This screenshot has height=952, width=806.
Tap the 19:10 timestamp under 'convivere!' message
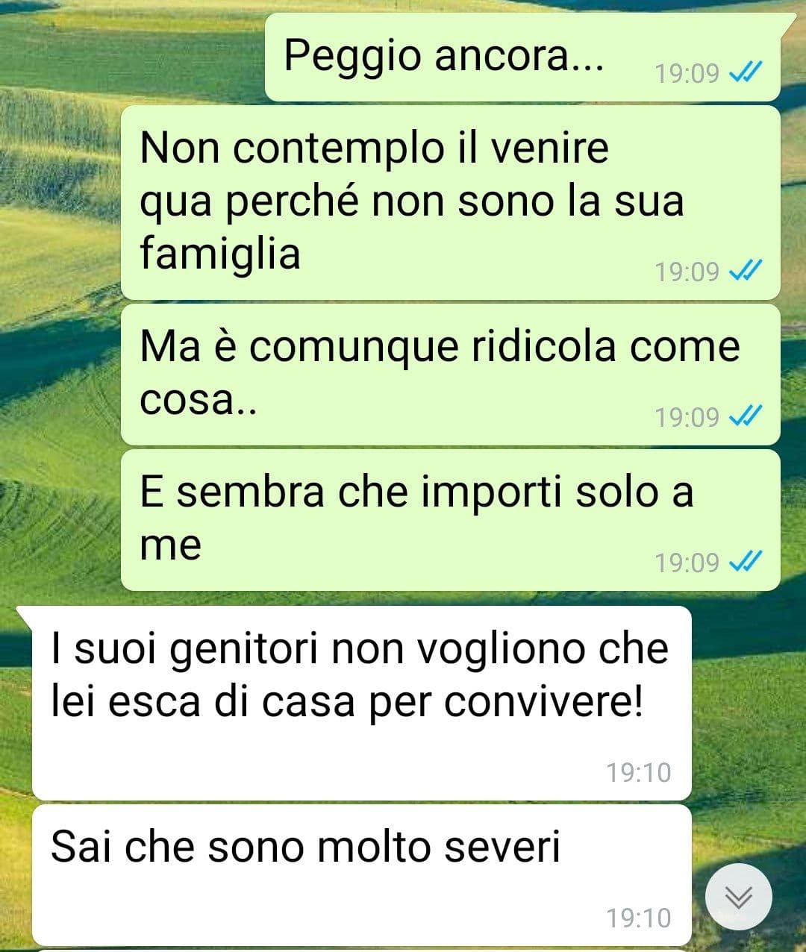tap(639, 772)
